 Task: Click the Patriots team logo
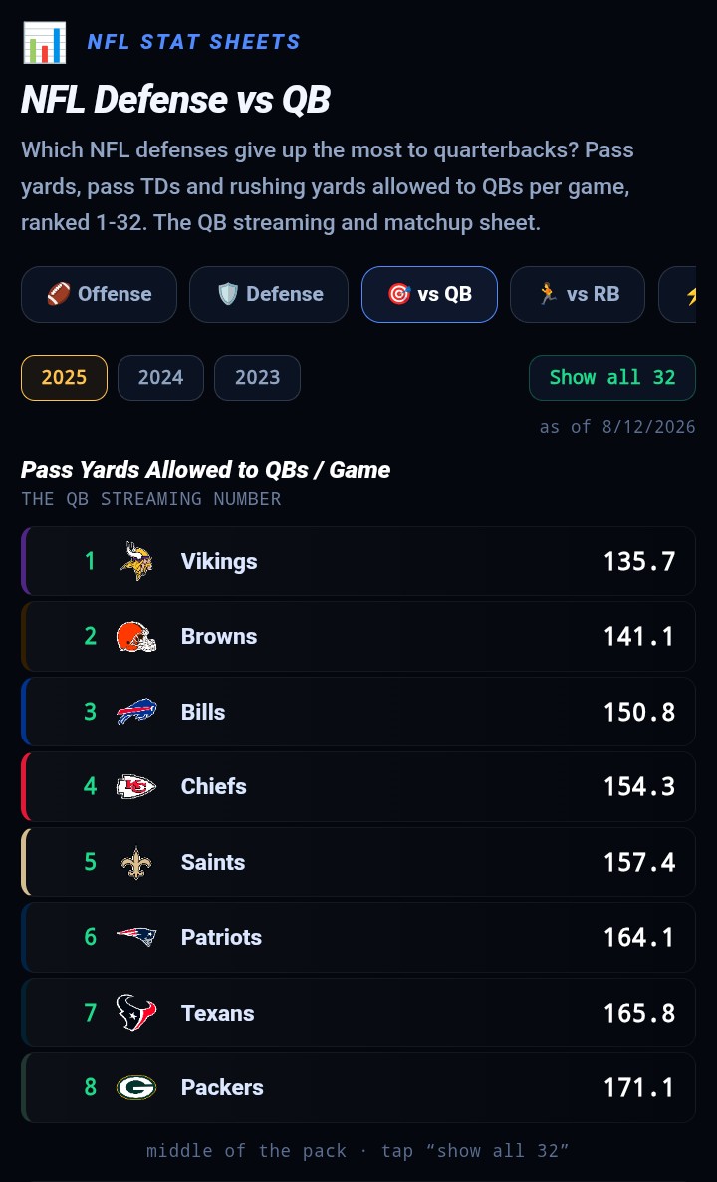[x=136, y=937]
